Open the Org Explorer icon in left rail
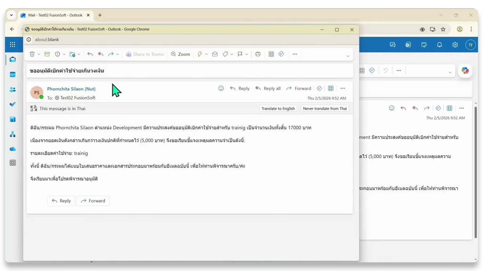The height and width of the screenshot is (271, 483). [13, 134]
